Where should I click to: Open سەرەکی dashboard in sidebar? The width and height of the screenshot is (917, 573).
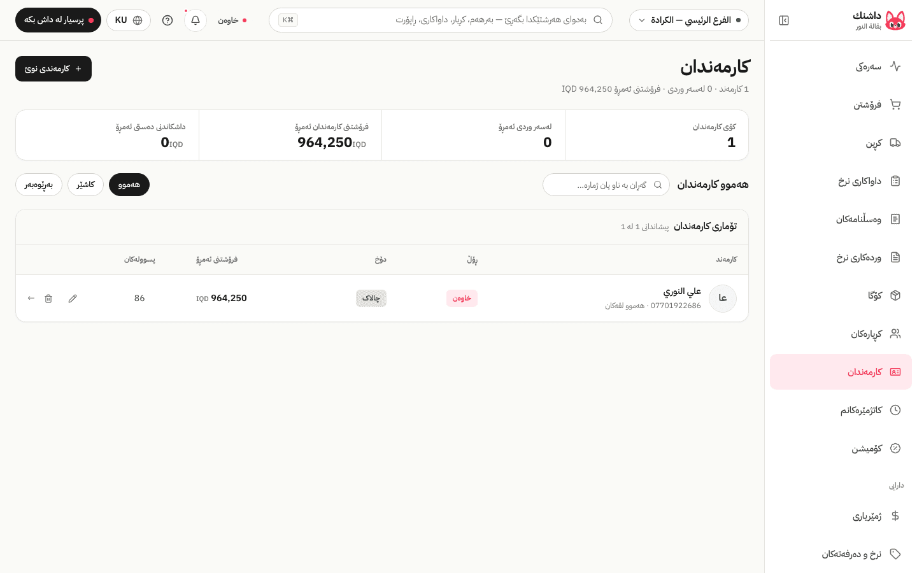point(841,66)
